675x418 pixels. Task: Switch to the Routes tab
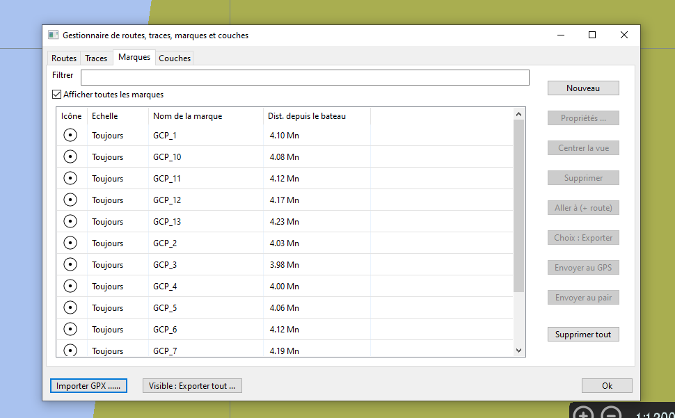(63, 58)
